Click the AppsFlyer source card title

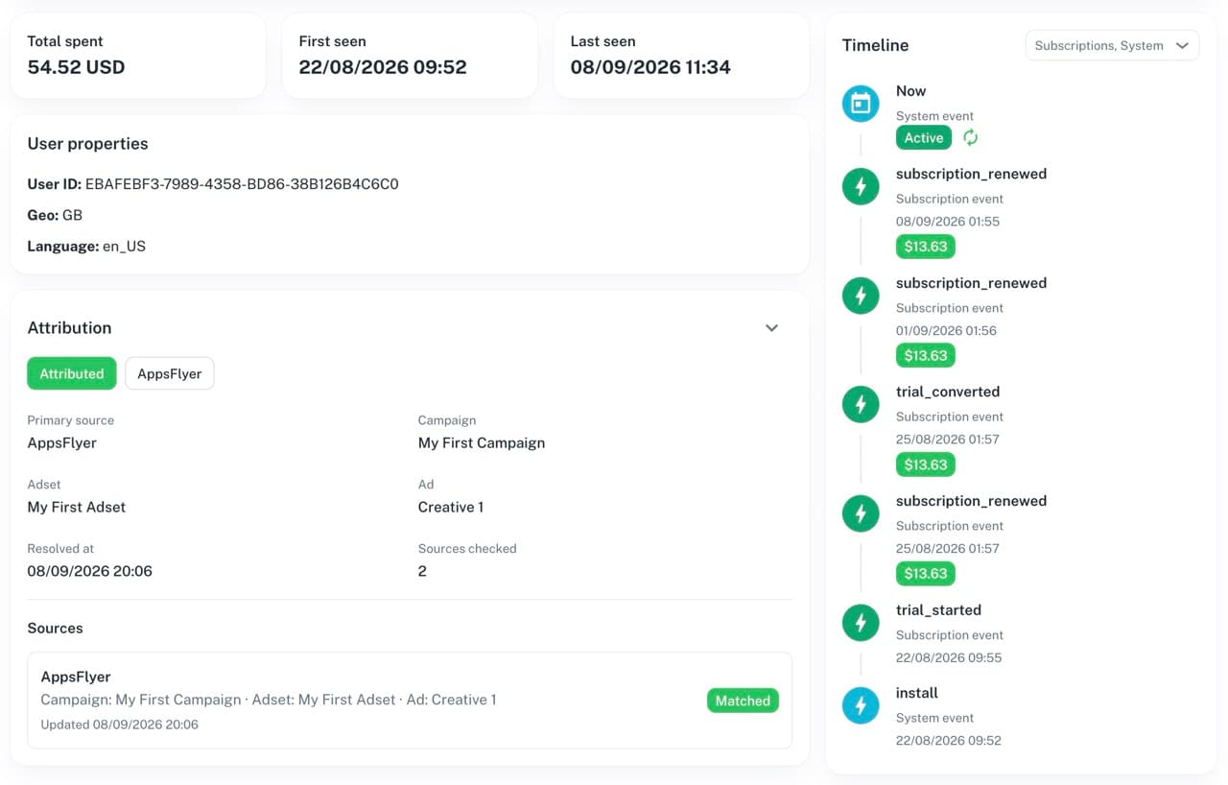[x=76, y=677]
